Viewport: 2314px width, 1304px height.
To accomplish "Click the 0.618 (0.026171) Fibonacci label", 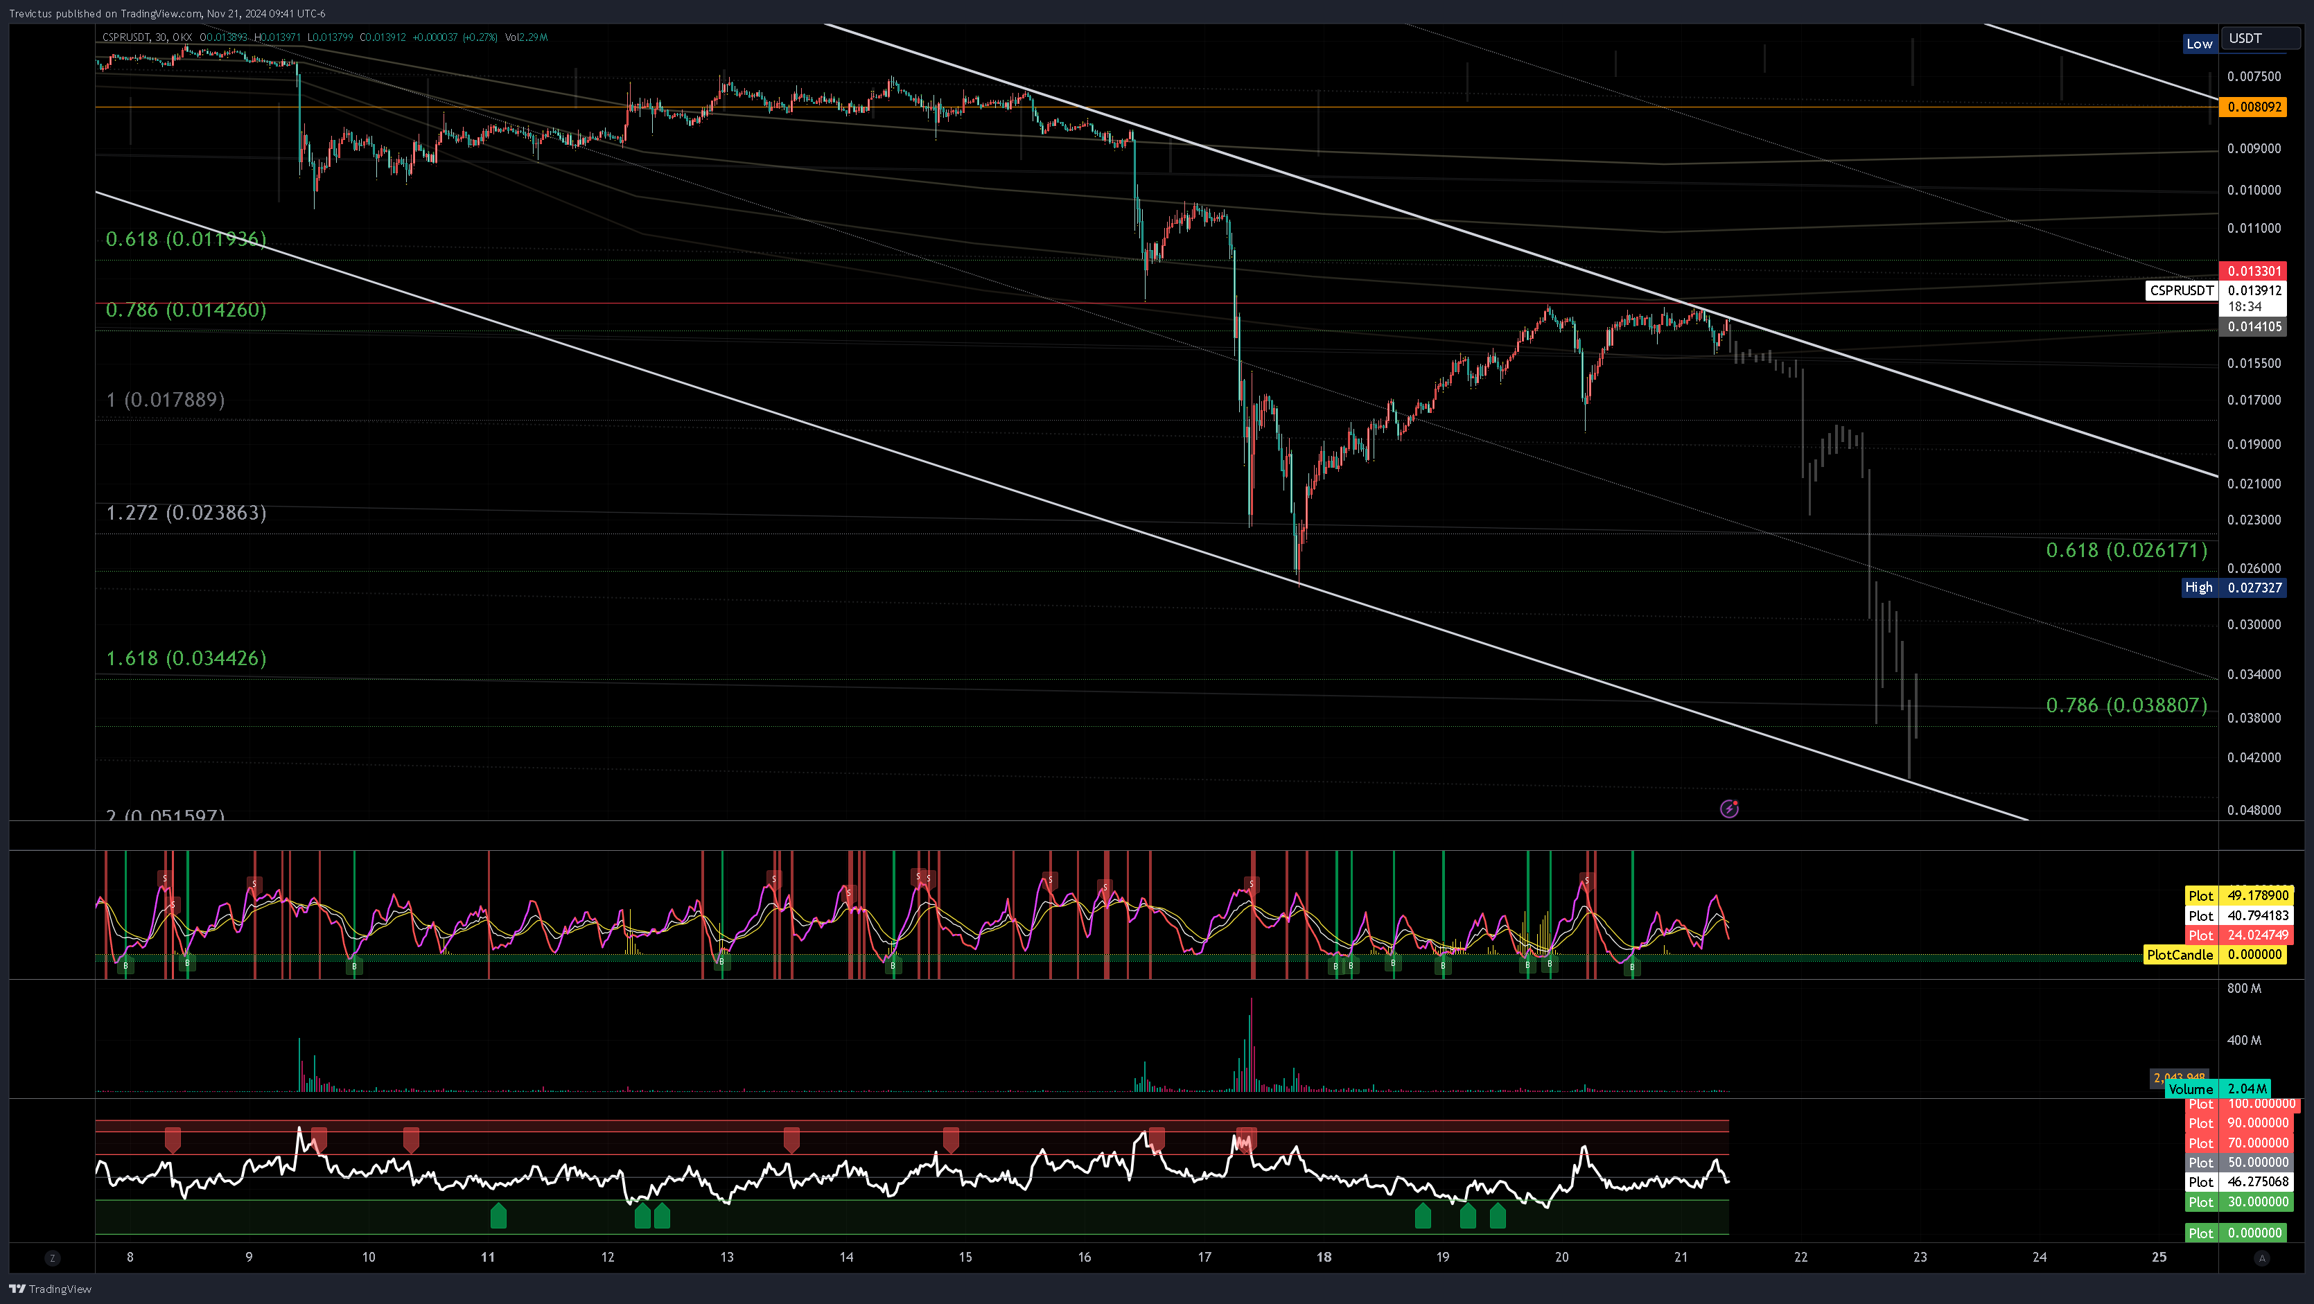I will point(2126,551).
